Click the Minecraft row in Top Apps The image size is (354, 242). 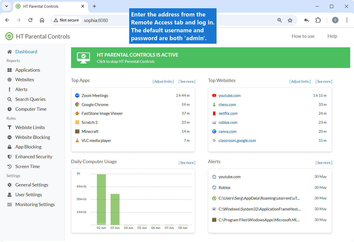(x=133, y=132)
